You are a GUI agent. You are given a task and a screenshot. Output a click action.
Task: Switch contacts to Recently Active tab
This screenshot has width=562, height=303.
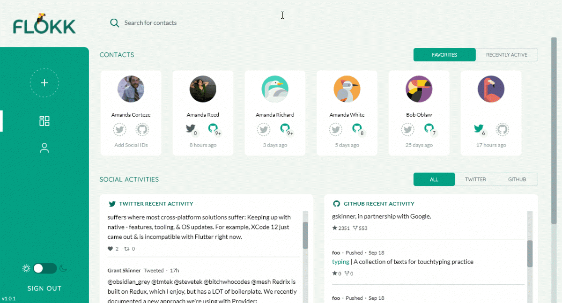507,55
